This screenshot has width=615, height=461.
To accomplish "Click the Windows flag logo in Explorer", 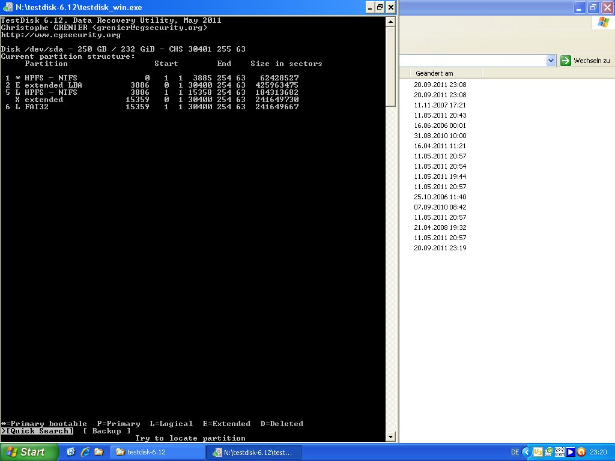I will [603, 22].
